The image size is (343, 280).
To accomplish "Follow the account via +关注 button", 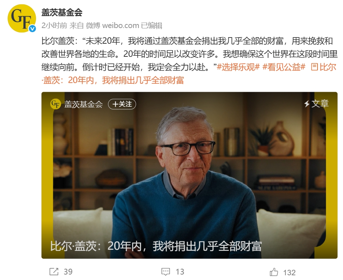I will click(x=122, y=104).
